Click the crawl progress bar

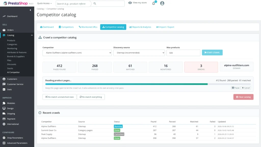pyautogui.click(x=148, y=84)
